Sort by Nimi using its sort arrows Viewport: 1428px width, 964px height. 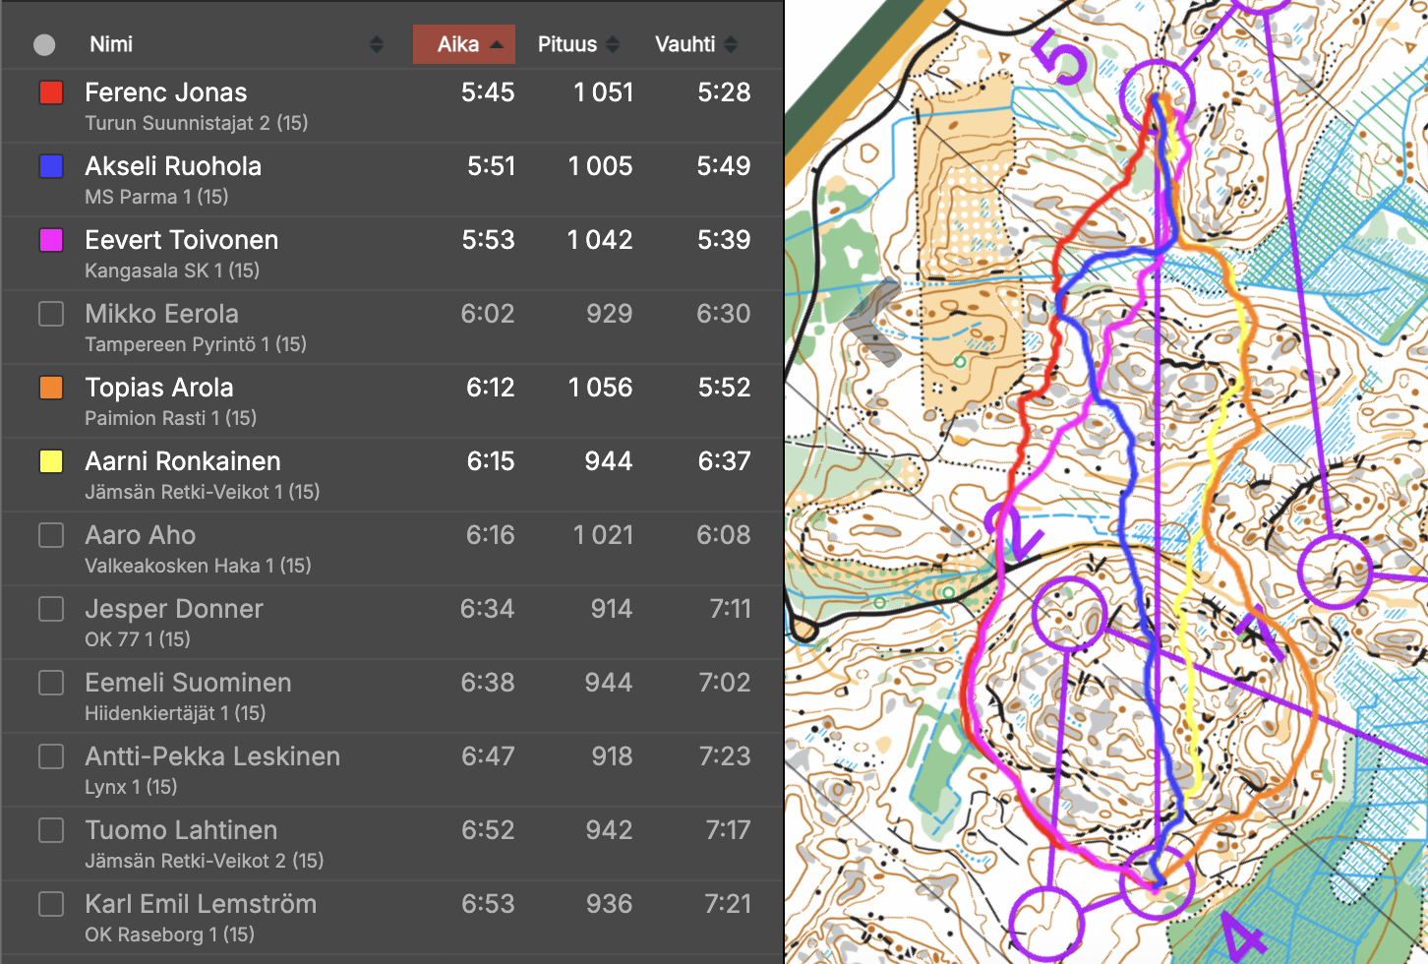[x=376, y=44]
